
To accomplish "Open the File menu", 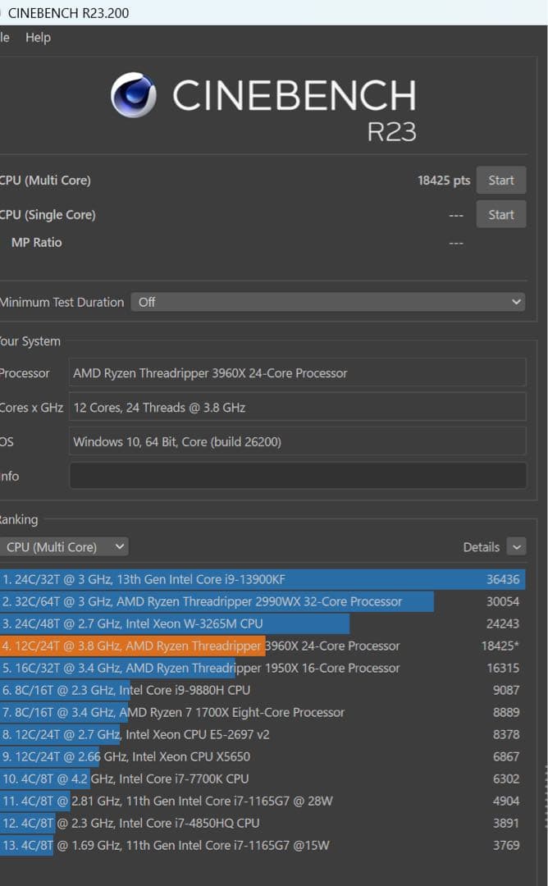I will pos(2,37).
